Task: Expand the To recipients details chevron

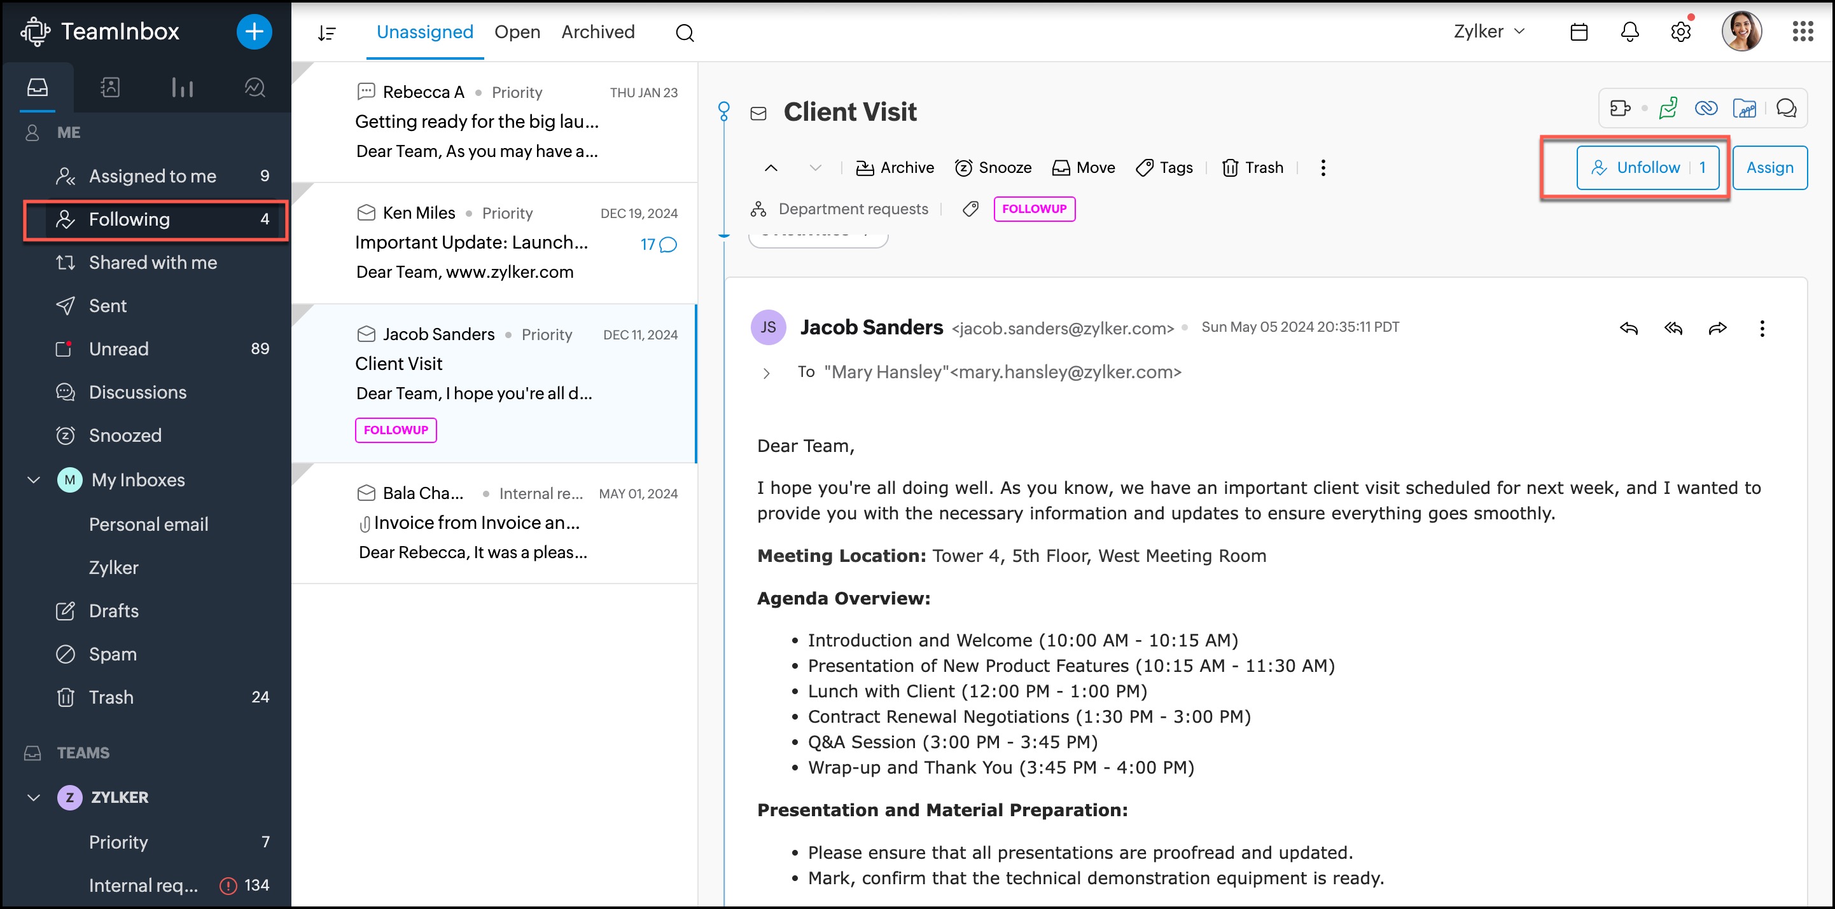Action: click(x=767, y=373)
